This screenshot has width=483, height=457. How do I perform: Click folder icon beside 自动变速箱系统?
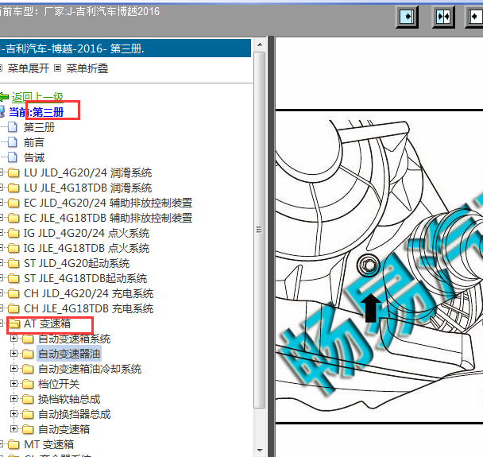(28, 339)
